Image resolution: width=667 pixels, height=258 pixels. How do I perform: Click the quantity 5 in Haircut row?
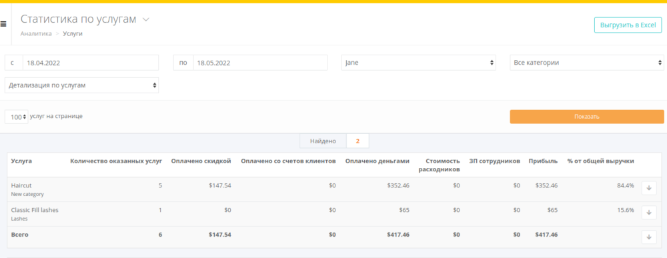click(160, 186)
